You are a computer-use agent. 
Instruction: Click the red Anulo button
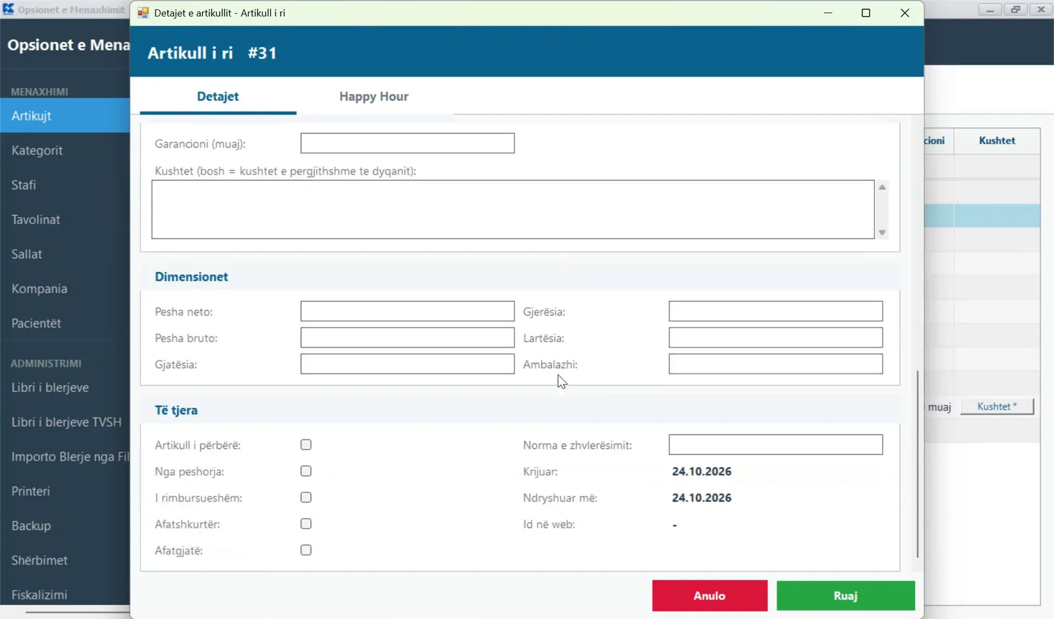tap(709, 595)
